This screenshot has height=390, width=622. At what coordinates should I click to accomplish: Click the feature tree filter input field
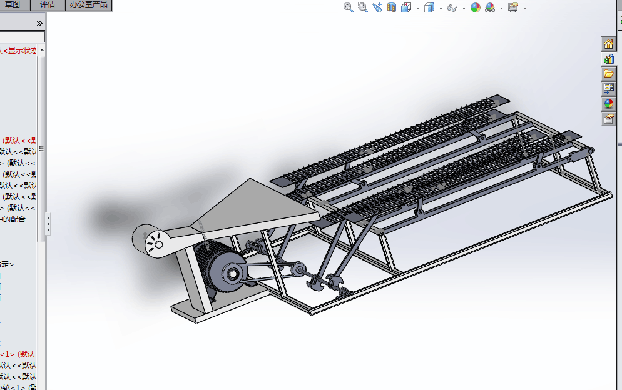click(23, 37)
